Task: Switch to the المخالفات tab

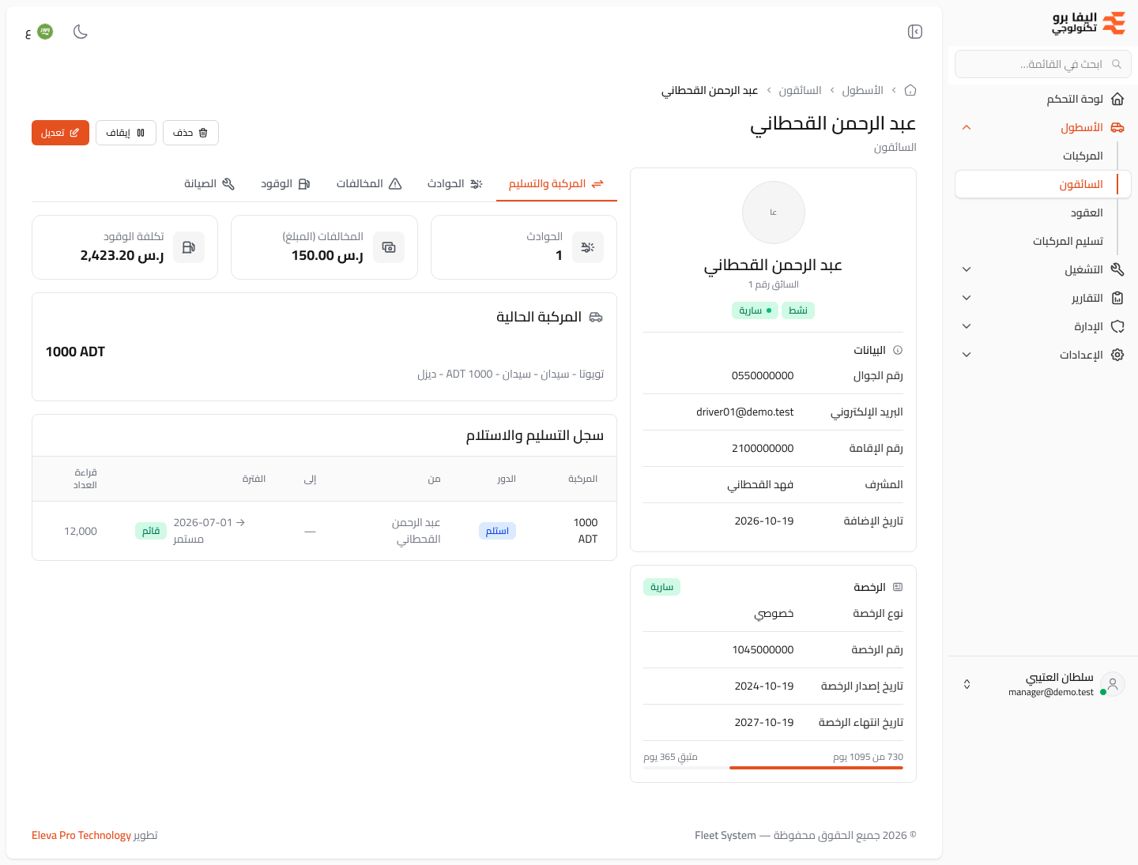Action: (x=369, y=183)
